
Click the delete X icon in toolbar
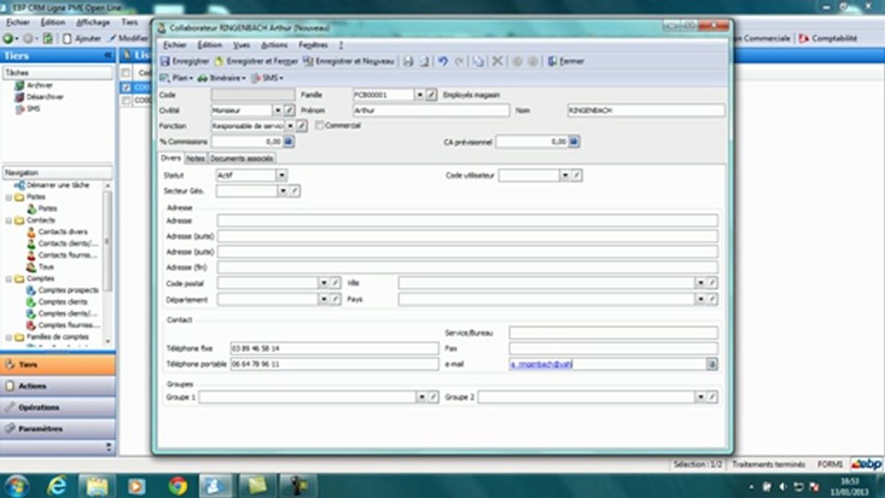tap(497, 62)
